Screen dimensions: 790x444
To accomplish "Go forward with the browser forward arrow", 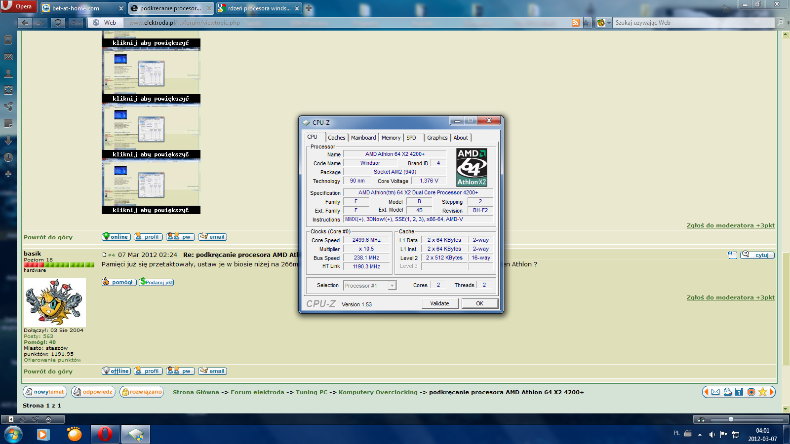I will pos(40,23).
